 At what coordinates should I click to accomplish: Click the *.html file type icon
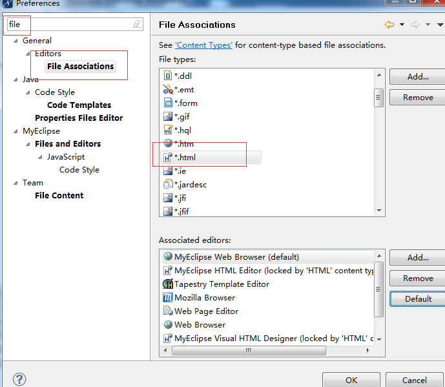pos(168,157)
